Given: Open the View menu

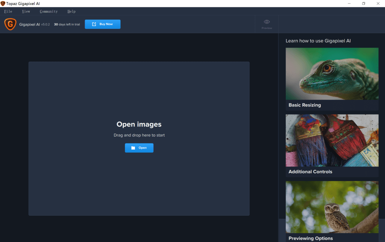Looking at the screenshot, I should pos(26,11).
